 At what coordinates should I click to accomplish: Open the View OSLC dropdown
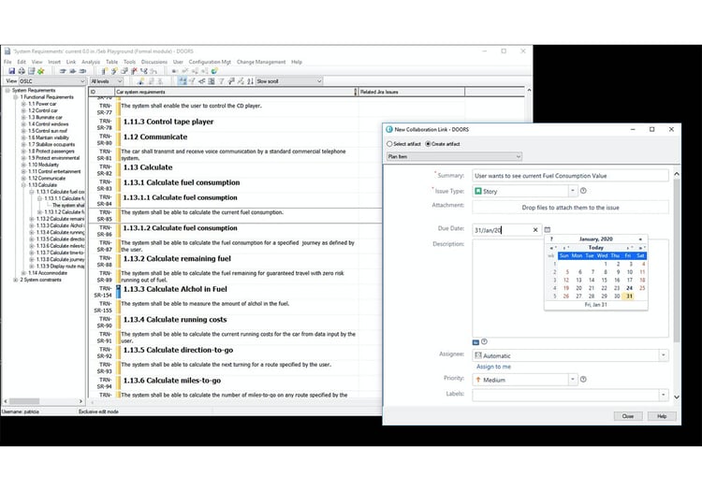coord(51,81)
